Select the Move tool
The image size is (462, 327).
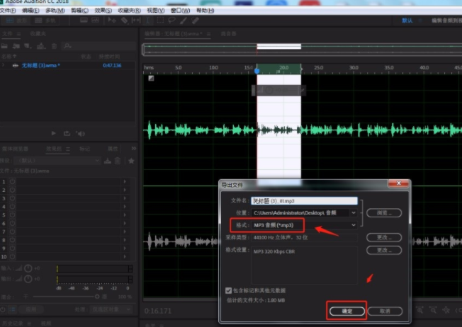112,21
